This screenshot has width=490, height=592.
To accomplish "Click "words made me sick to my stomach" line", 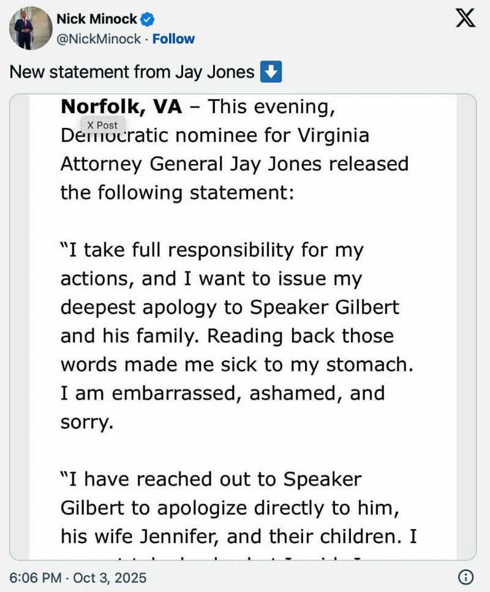I will 237,364.
